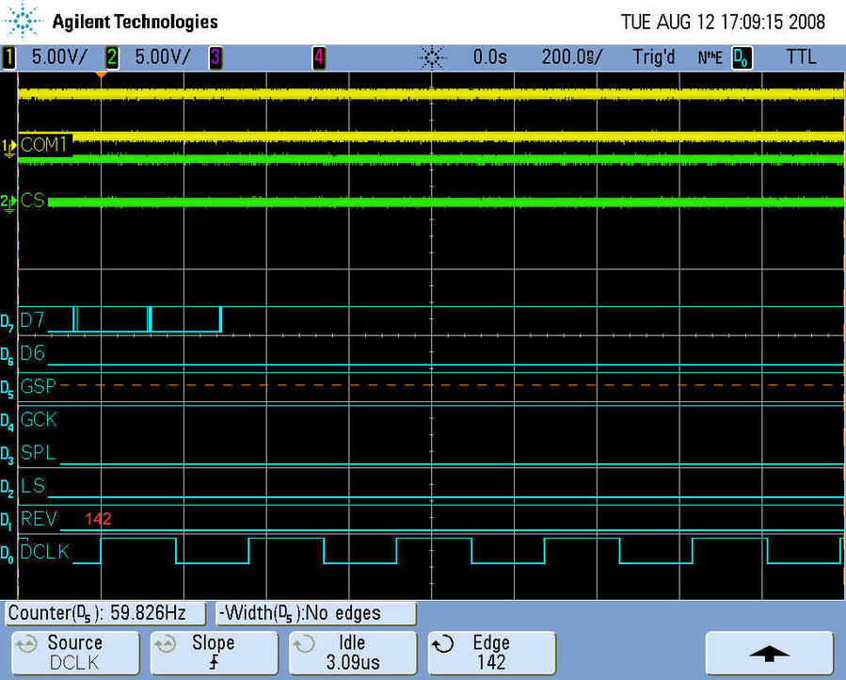Toggle the channel 1 indicator at 5.00V/

click(9, 57)
